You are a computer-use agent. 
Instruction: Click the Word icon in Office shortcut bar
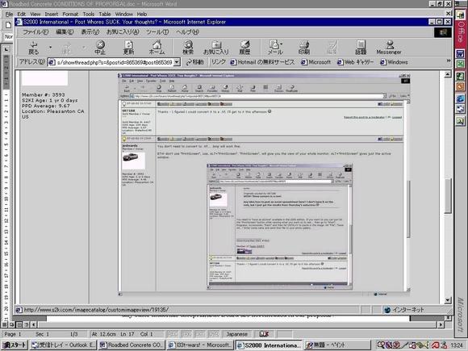pyautogui.click(x=460, y=54)
